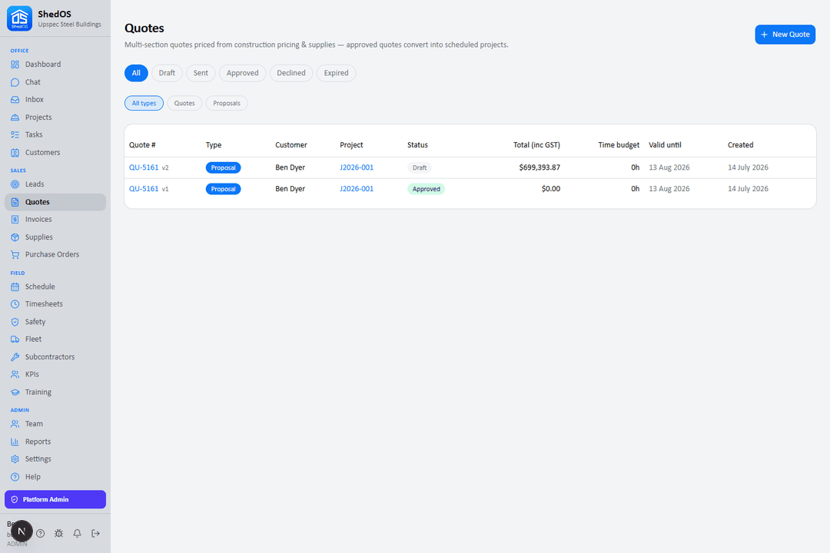Select the Proposals type filter
The height and width of the screenshot is (553, 830).
click(x=227, y=103)
